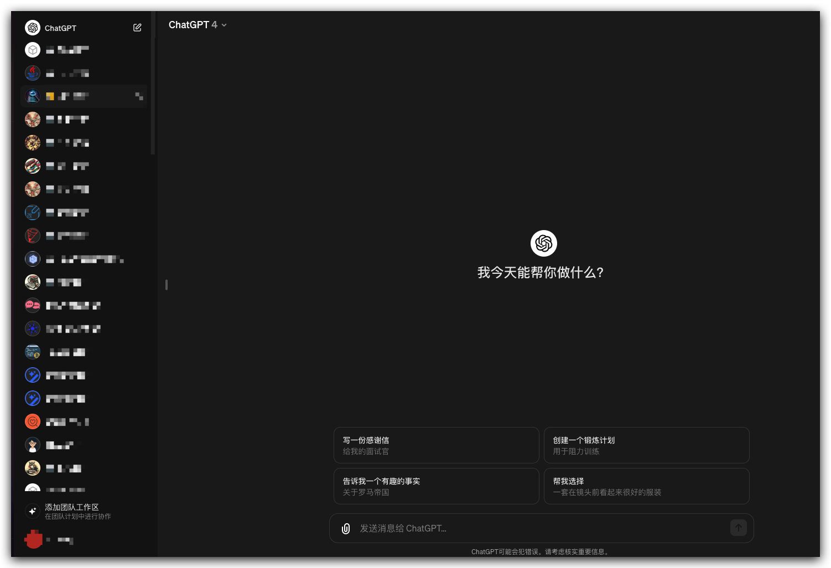The width and height of the screenshot is (831, 568).
Task: Click the large ChatGPT logo above the greeting
Action: pyautogui.click(x=544, y=243)
